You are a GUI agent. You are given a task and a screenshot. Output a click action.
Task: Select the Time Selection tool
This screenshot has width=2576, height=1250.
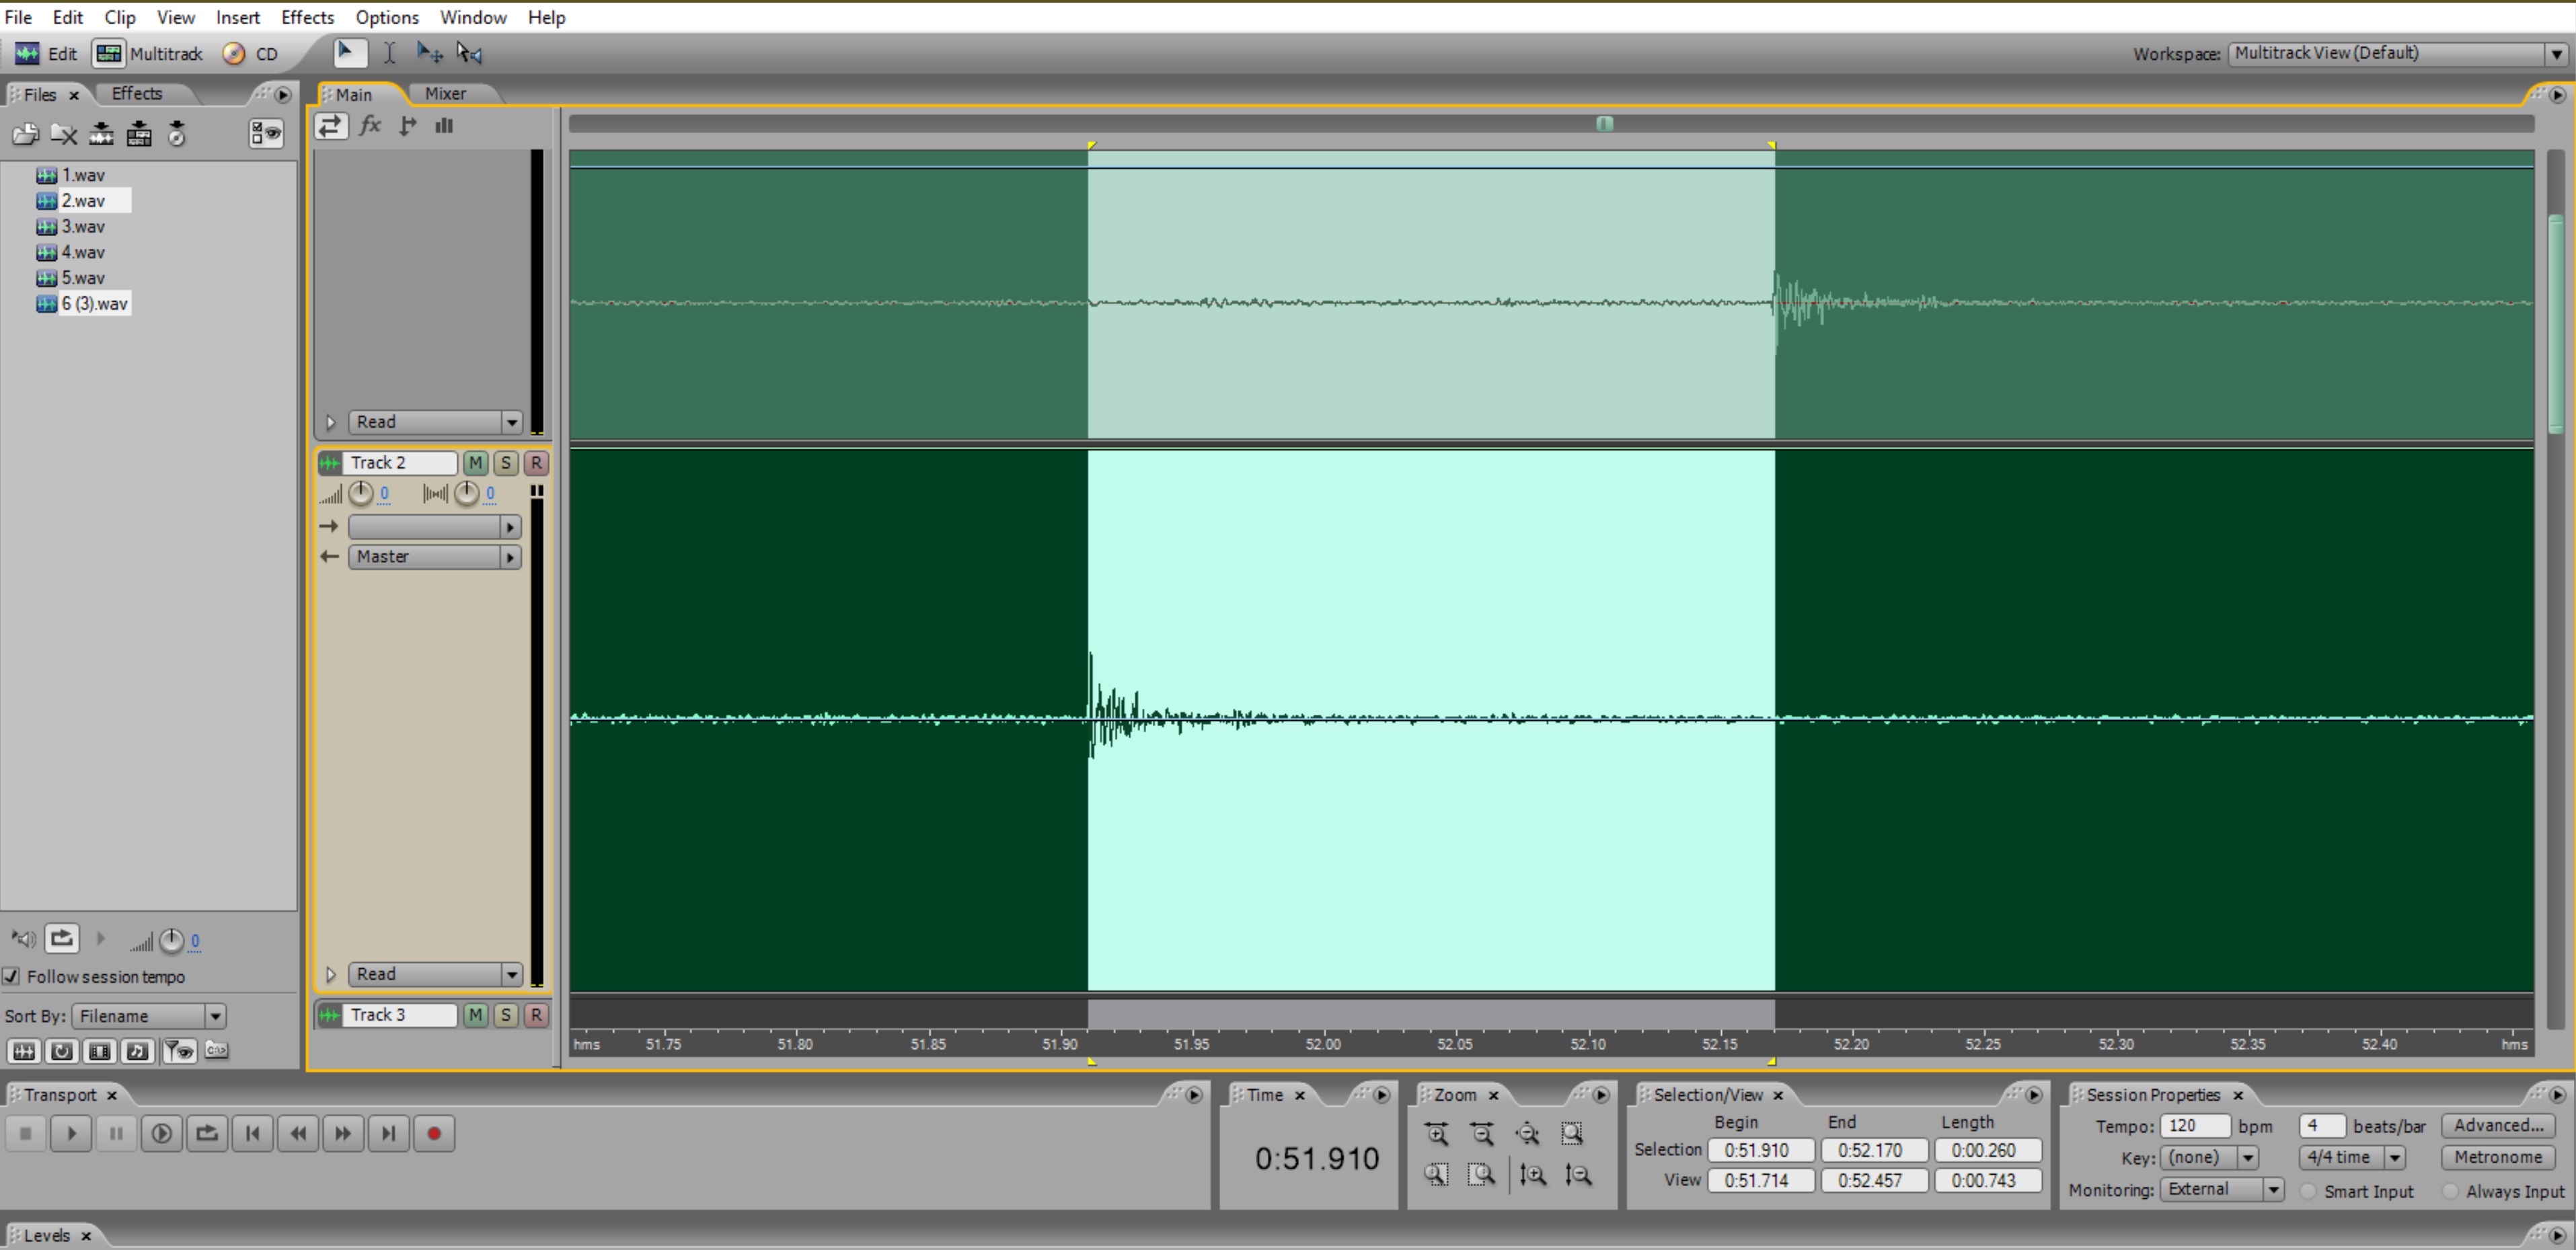[x=389, y=53]
